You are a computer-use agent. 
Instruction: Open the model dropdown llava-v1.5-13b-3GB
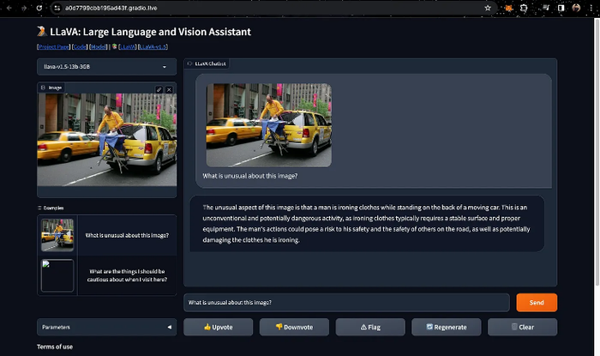click(107, 67)
